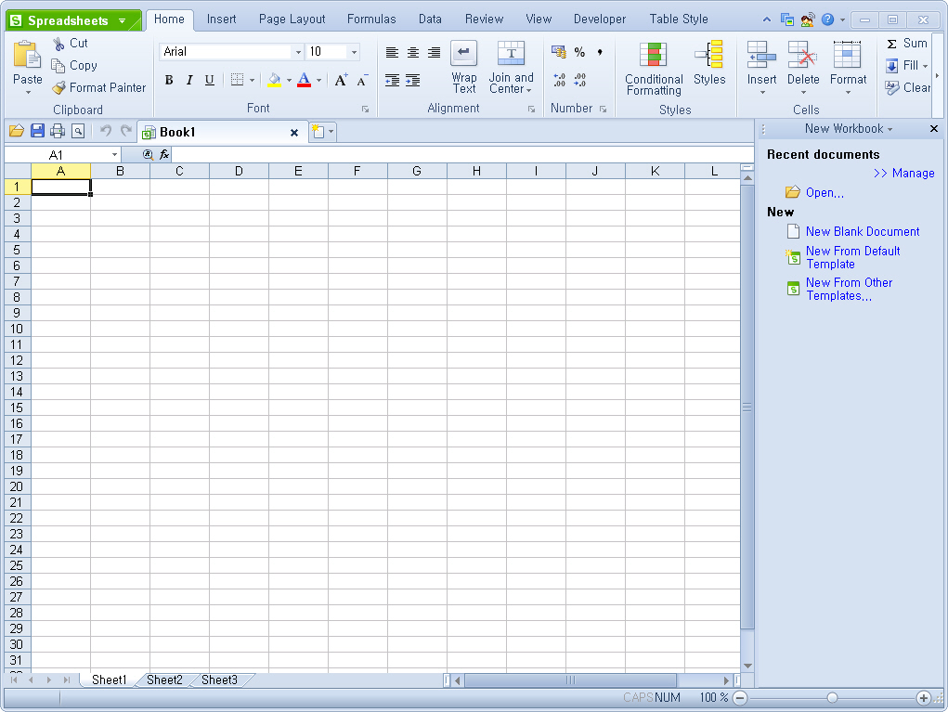Toggle Bold formatting
Viewport: 948px width, 712px height.
pyautogui.click(x=169, y=81)
